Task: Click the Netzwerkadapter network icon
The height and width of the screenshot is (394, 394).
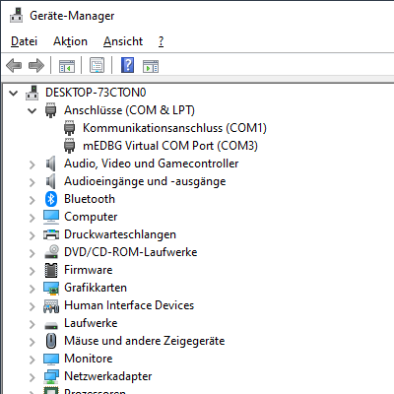Action: click(51, 376)
